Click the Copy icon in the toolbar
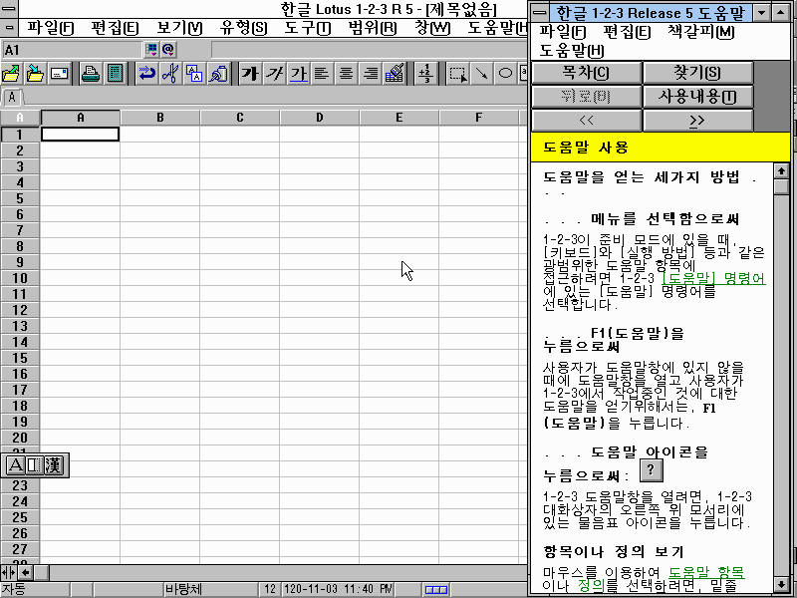The width and height of the screenshot is (797, 598). 194,74
